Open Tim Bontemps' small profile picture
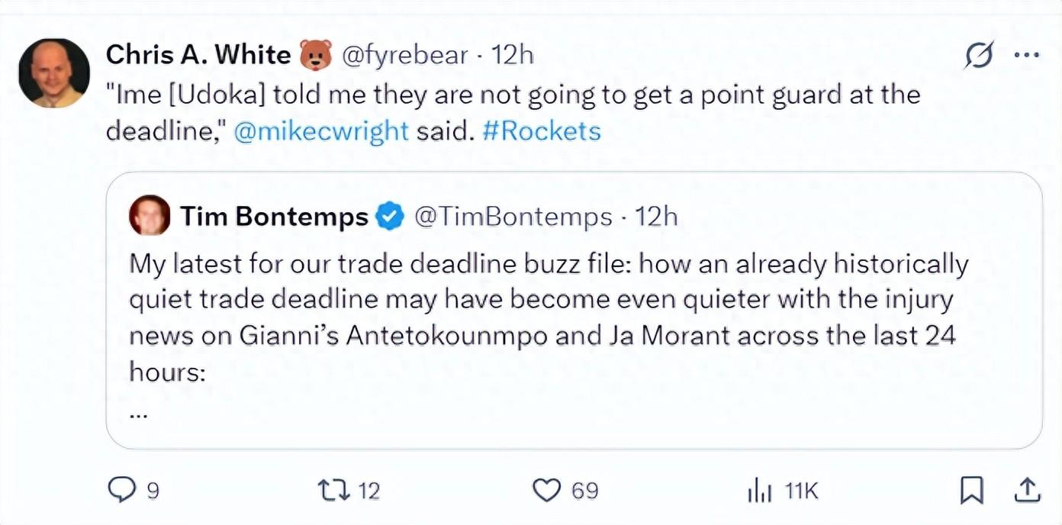This screenshot has width=1062, height=525. point(150,216)
